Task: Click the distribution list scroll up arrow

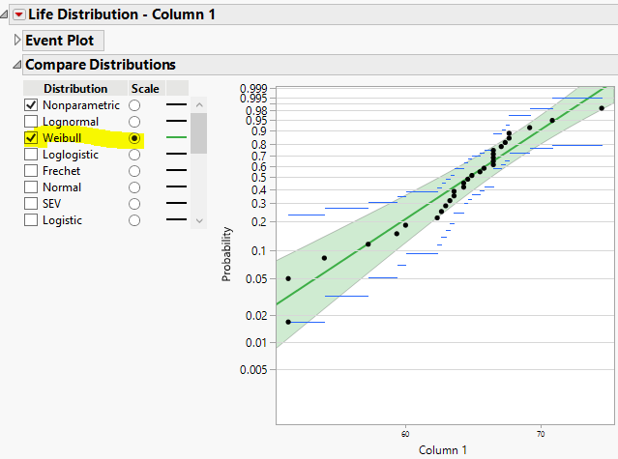Action: (x=199, y=104)
